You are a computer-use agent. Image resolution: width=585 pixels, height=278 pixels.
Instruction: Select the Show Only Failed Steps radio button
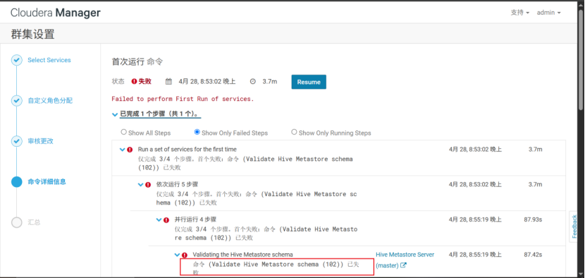(x=197, y=132)
